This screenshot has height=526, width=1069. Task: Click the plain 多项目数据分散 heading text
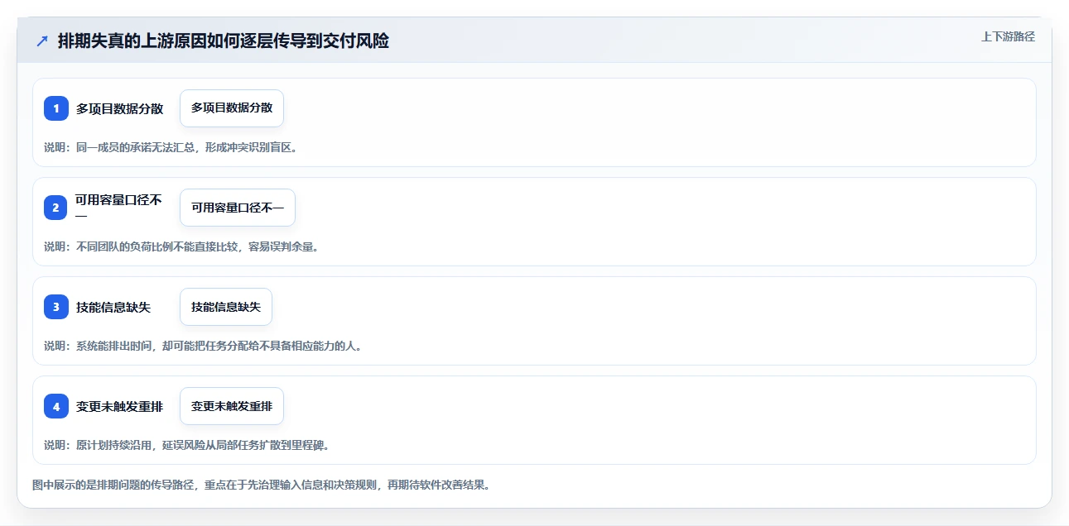[x=120, y=108]
